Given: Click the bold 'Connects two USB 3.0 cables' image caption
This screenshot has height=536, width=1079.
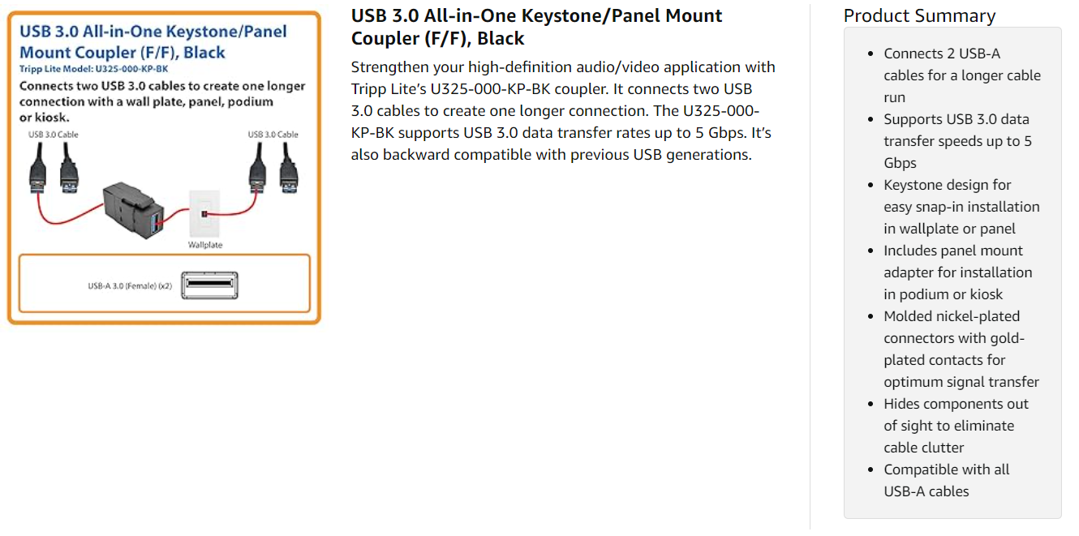Looking at the screenshot, I should 162,101.
